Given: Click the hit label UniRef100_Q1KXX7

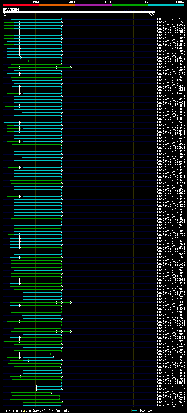Looking at the screenshot, I should pos(171,25).
